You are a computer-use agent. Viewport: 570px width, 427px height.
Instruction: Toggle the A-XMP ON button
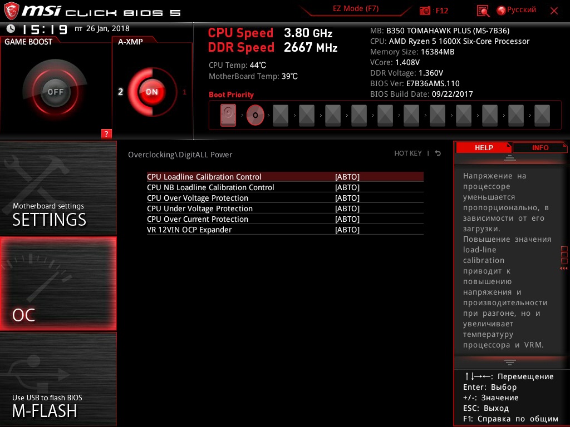pyautogui.click(x=152, y=92)
